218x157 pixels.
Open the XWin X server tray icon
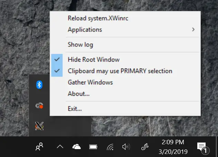tap(39, 126)
